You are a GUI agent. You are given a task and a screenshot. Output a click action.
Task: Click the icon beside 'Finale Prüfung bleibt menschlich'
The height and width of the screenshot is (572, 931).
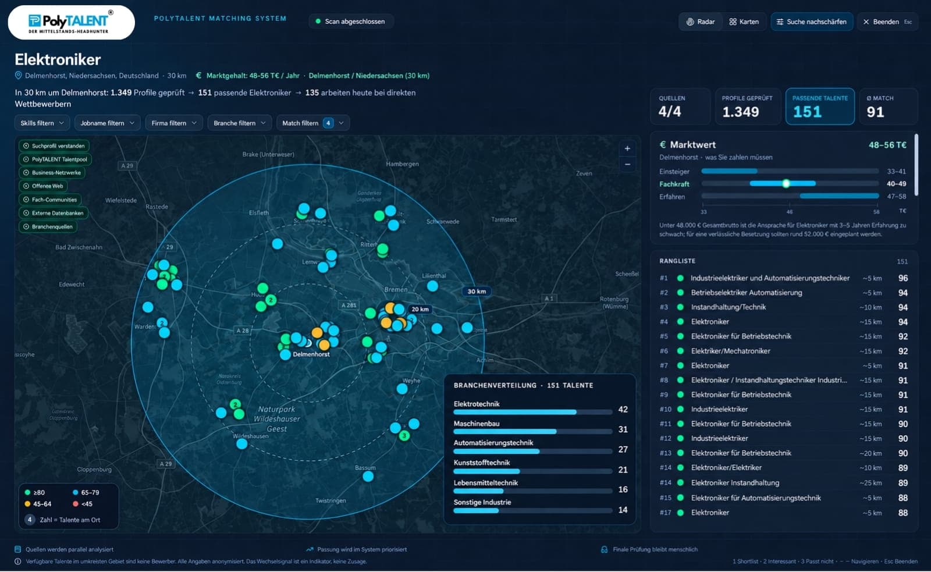pyautogui.click(x=605, y=549)
